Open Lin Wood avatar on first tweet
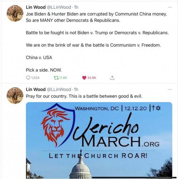This screenshot has width=178, height=179. pos(15,13)
